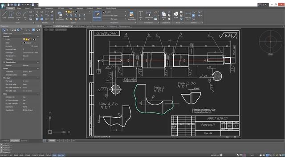Open the Planning.dwg document tab
The width and height of the screenshot is (285, 160).
pyautogui.click(x=124, y=26)
